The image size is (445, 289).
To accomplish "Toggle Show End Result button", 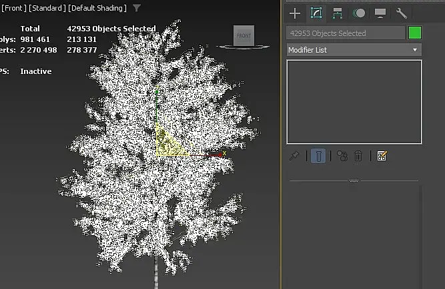I will [318, 156].
